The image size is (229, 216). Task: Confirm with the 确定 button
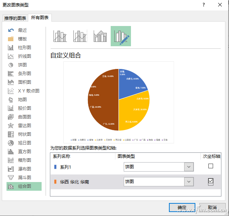(x=182, y=207)
